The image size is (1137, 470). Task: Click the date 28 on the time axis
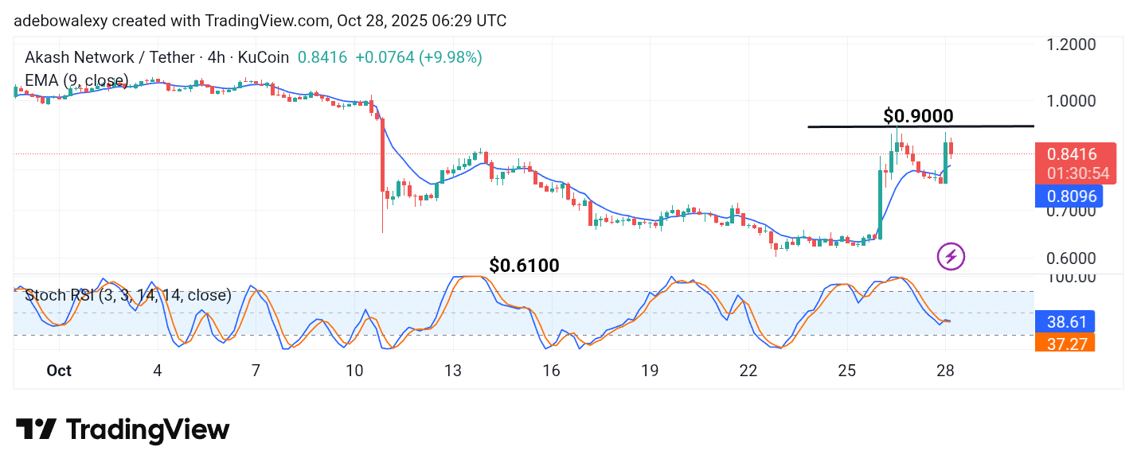[x=946, y=371]
